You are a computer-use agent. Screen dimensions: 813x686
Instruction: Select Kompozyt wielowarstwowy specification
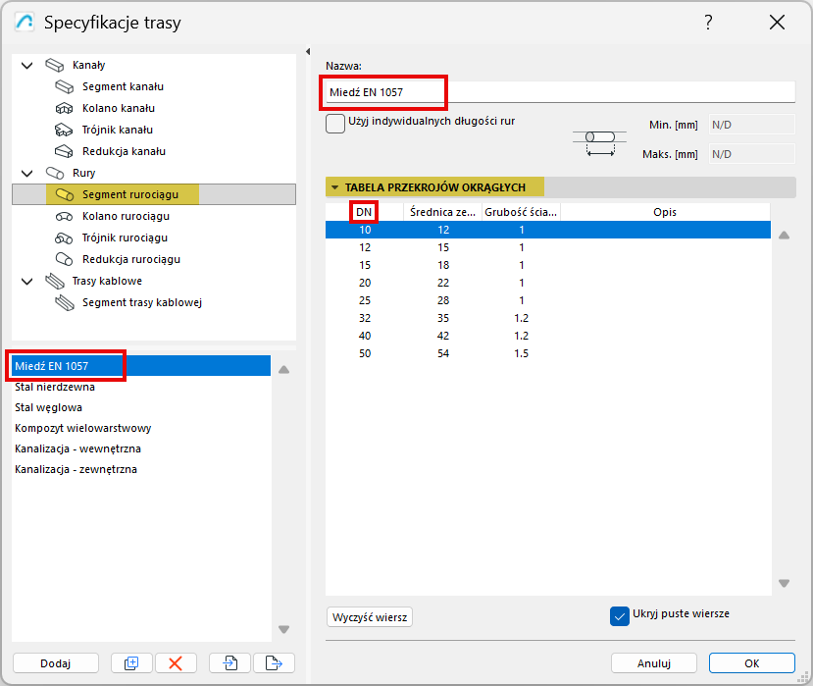pyautogui.click(x=141, y=428)
